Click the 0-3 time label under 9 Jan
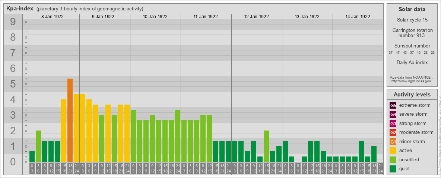This screenshot has width=441, height=178. (83, 169)
